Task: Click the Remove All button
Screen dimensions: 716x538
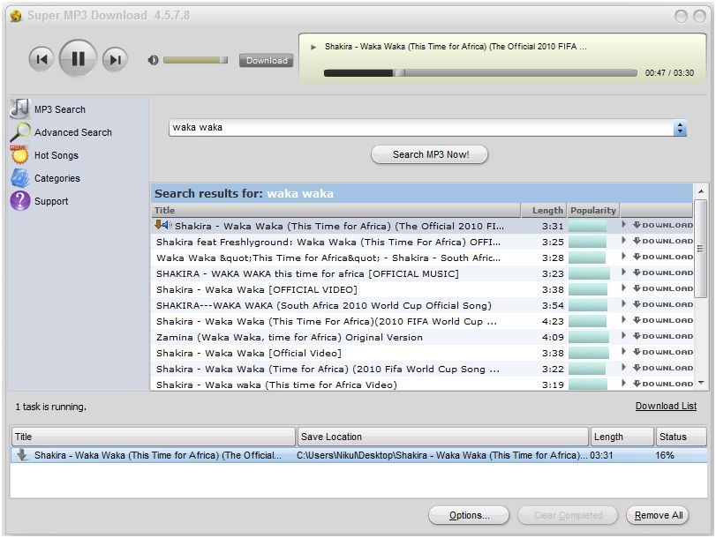Action: coord(658,515)
